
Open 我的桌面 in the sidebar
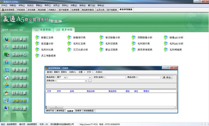pyautogui.click(x=16, y=39)
